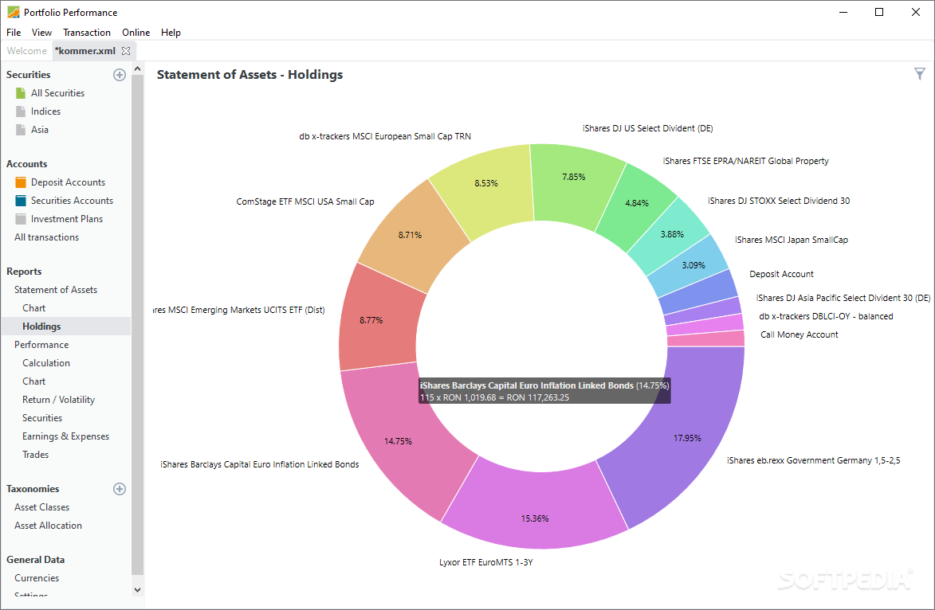Close the kommer.xml tab
The image size is (935, 610).
[125, 49]
